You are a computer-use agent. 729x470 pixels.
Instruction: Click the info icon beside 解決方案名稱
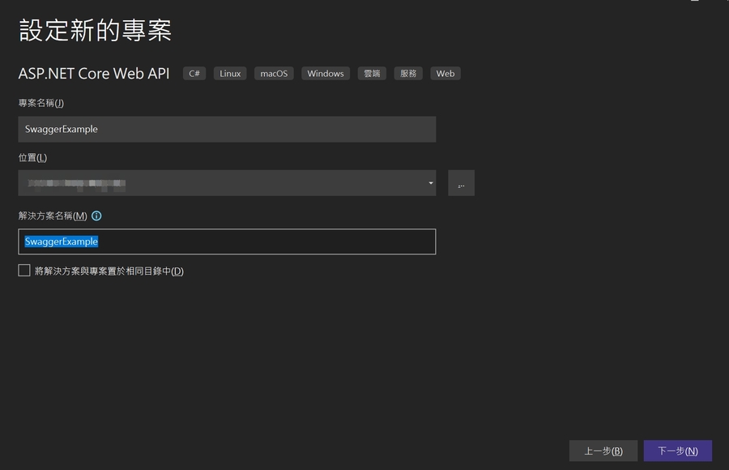pyautogui.click(x=96, y=216)
